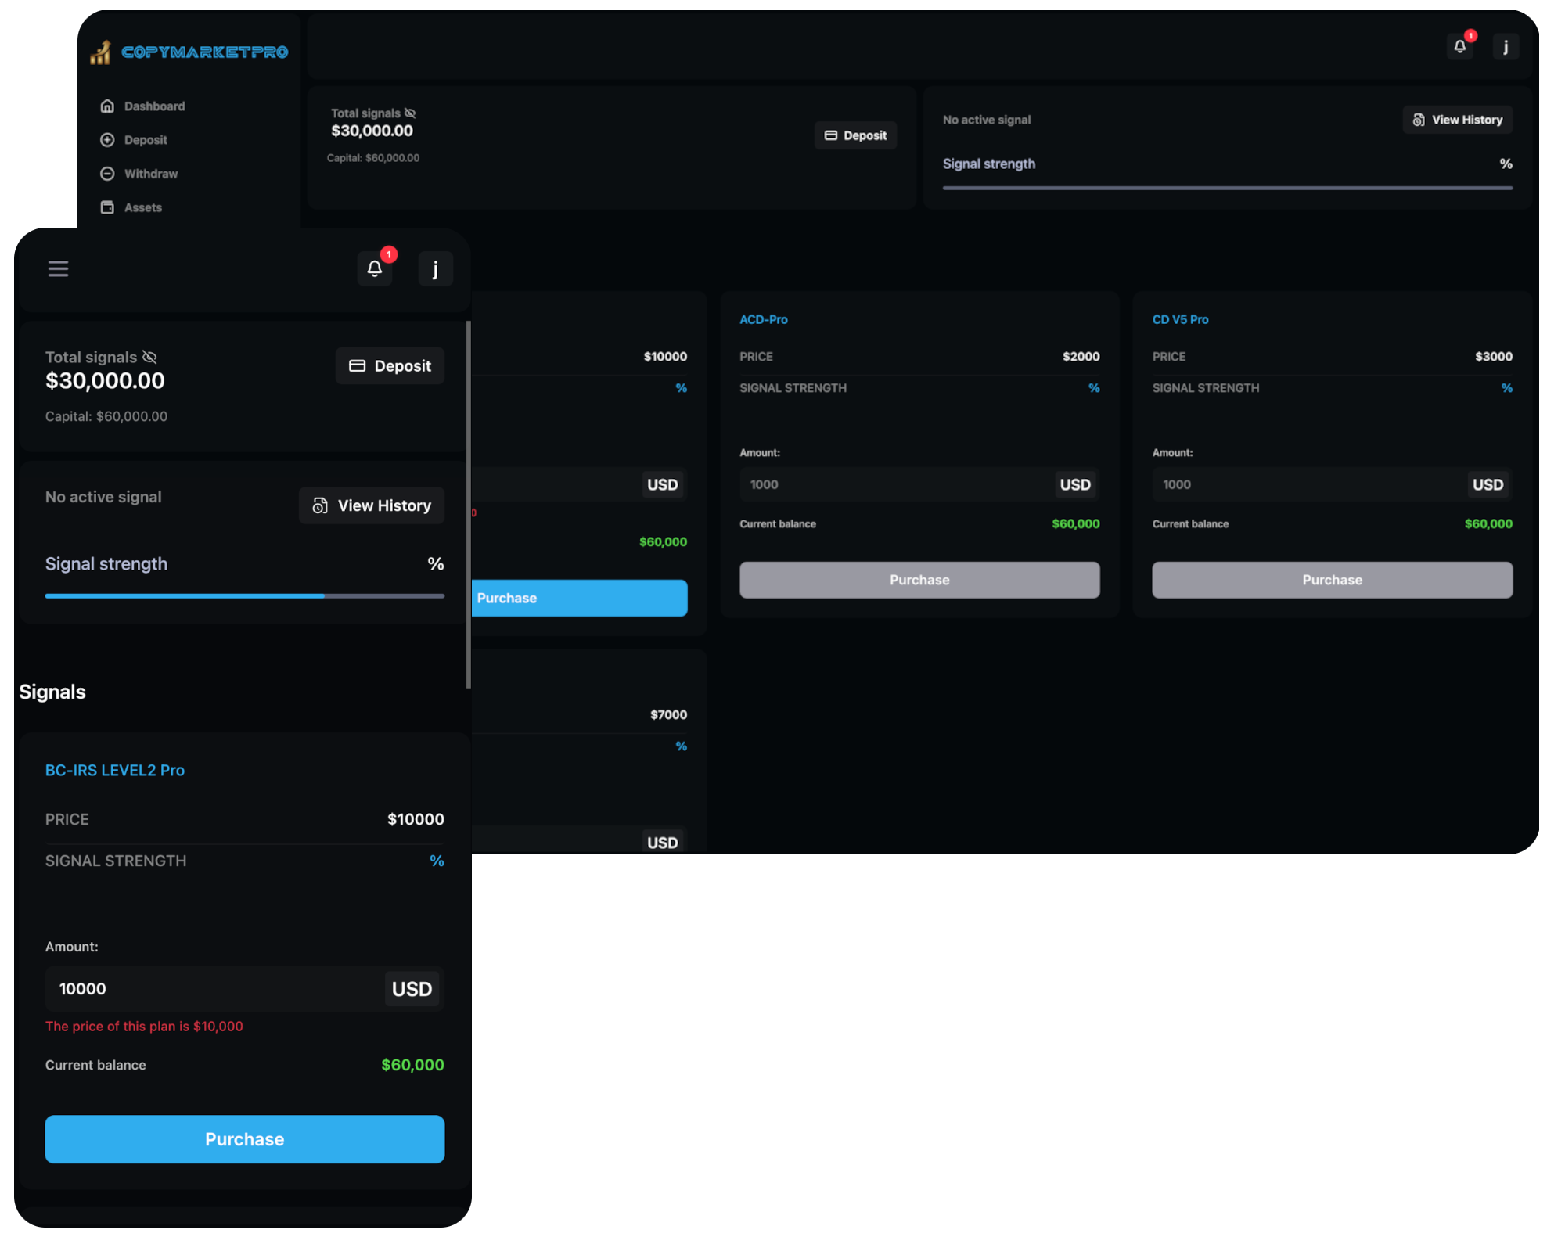Click the desktop View History button
This screenshot has width=1547, height=1237.
coord(1457,120)
